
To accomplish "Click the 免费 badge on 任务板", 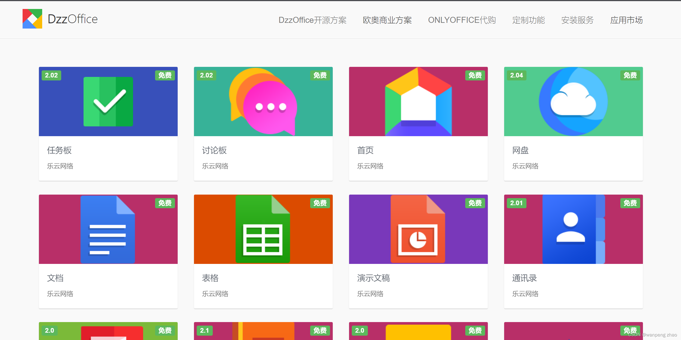I will coord(165,76).
